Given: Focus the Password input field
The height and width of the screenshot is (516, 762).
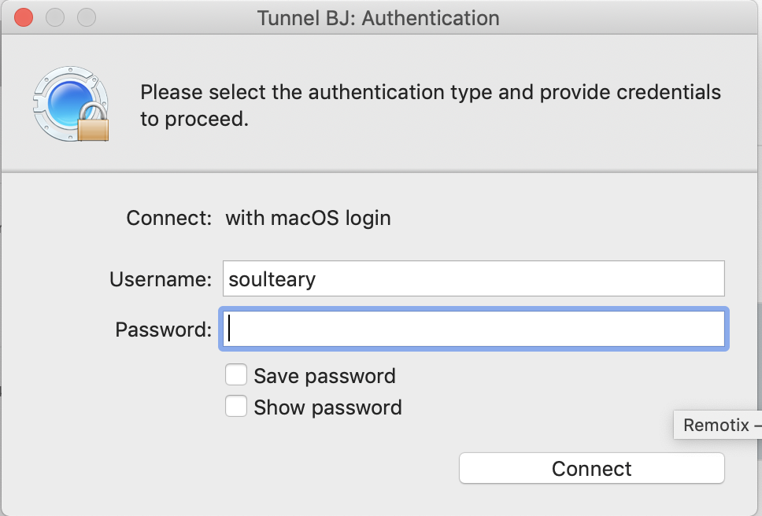Looking at the screenshot, I should (x=474, y=329).
